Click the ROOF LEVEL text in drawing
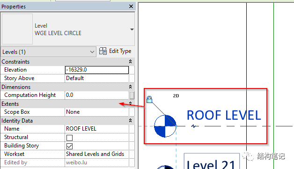This screenshot has width=294, height=169. coord(224,115)
